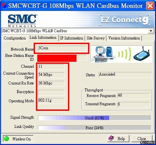Expand the adapter selection dropdown arrow

151,31
